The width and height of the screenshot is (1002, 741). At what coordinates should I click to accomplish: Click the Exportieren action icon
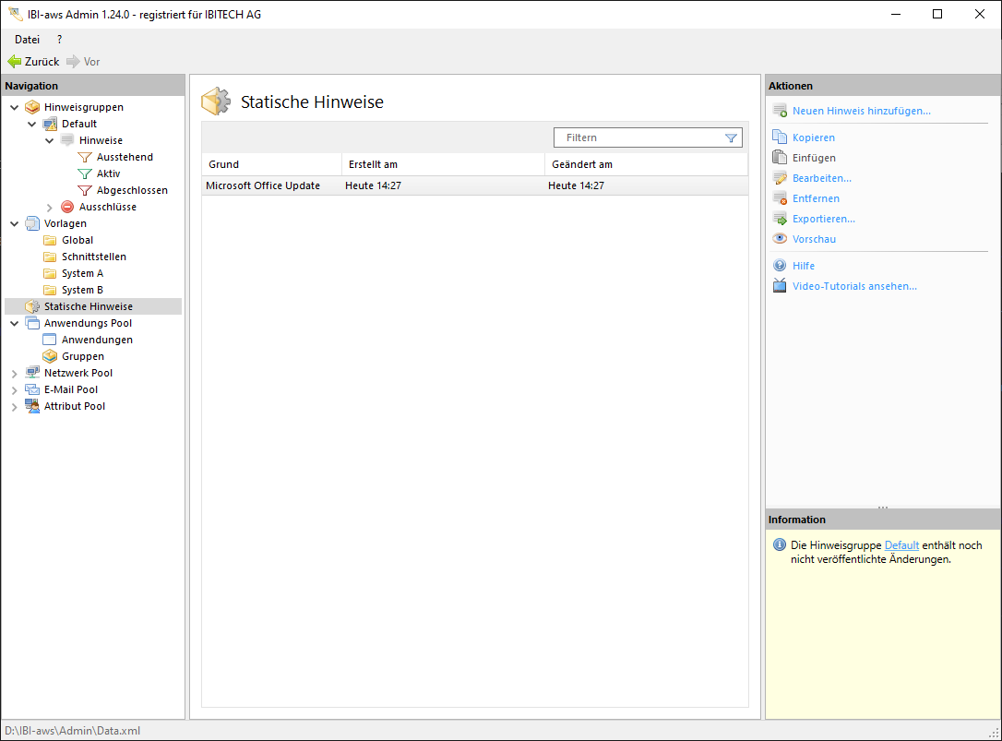pyautogui.click(x=780, y=219)
